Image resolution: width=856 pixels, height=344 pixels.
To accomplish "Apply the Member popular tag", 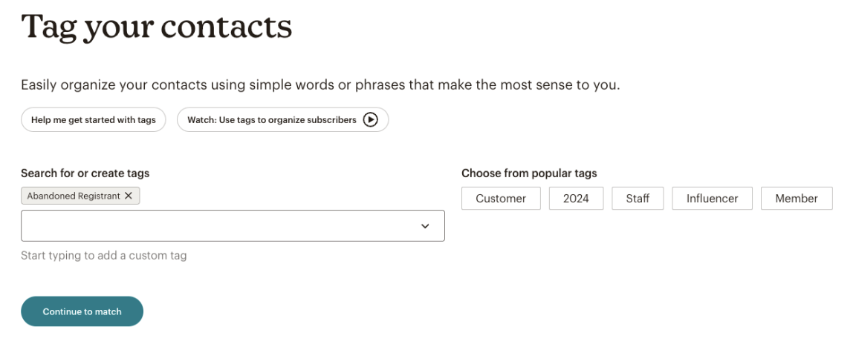I will click(797, 199).
